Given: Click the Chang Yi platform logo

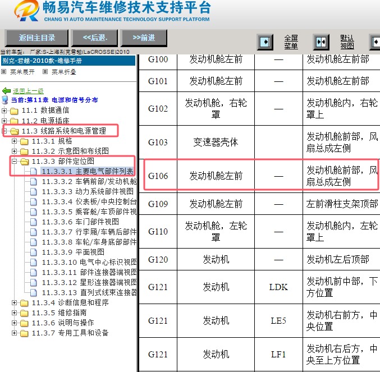Looking at the screenshot, I should point(26,11).
